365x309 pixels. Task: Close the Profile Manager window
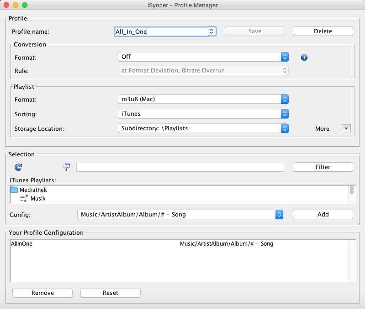point(6,5)
